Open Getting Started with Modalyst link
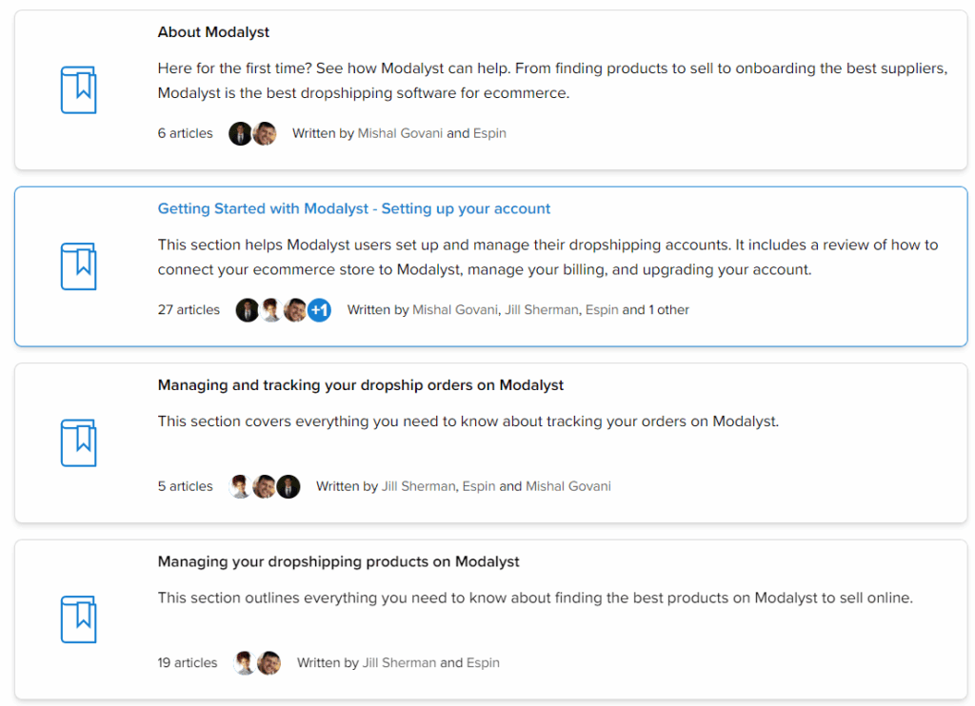Screen dimensions: 975x706 coord(354,208)
